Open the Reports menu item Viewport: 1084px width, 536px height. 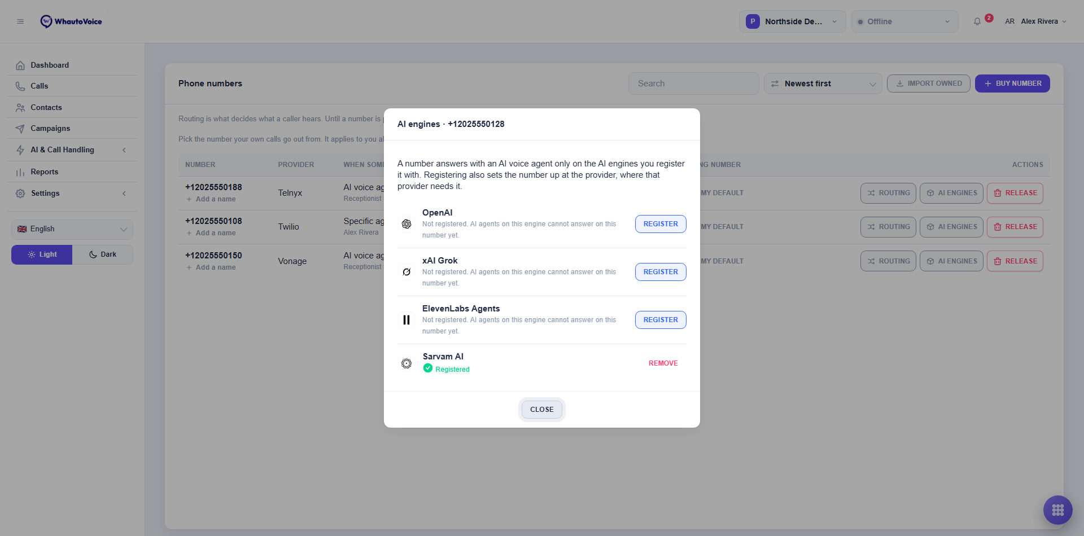pos(72,172)
